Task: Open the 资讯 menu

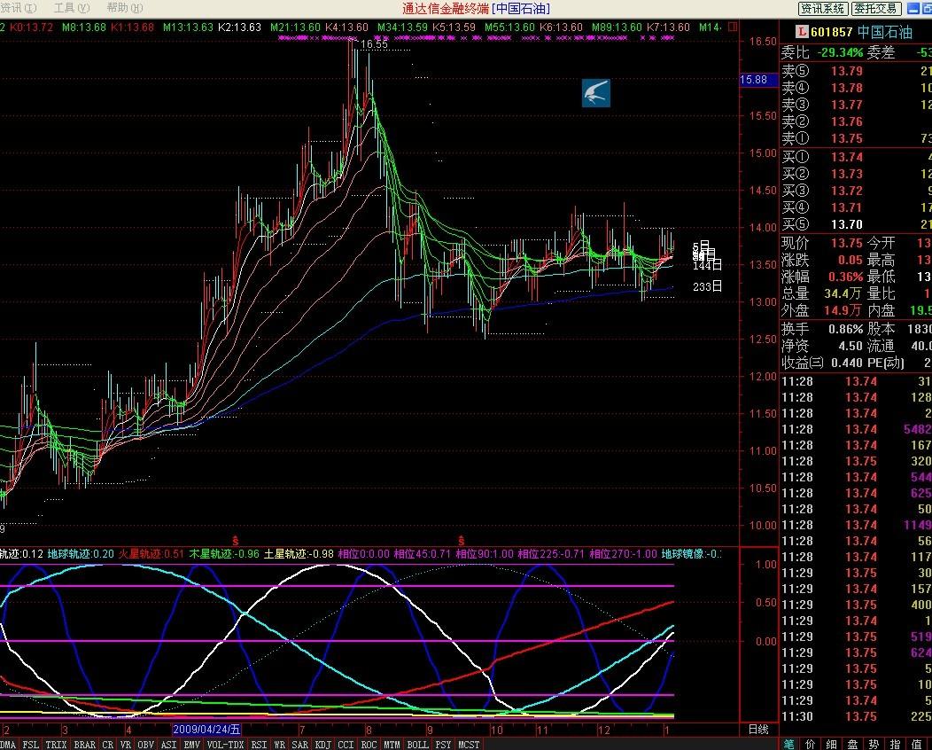Action: (18, 8)
